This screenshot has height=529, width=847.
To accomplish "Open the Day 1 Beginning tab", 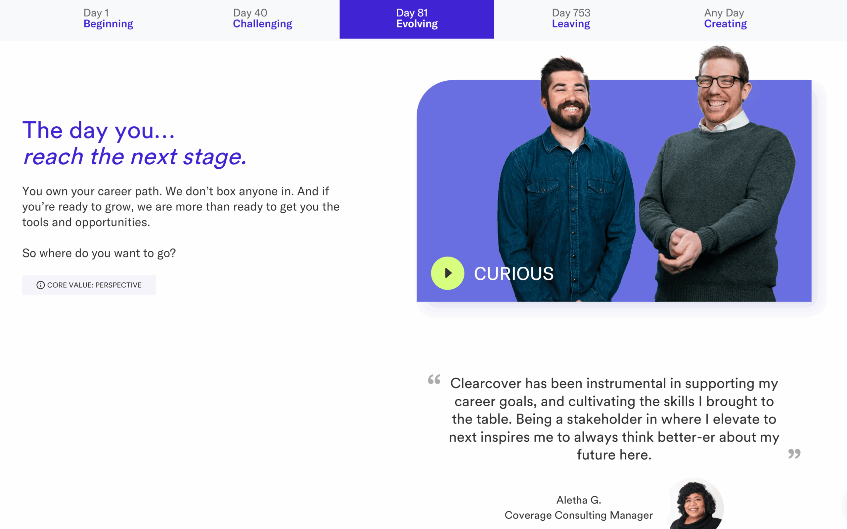I will pos(108,19).
